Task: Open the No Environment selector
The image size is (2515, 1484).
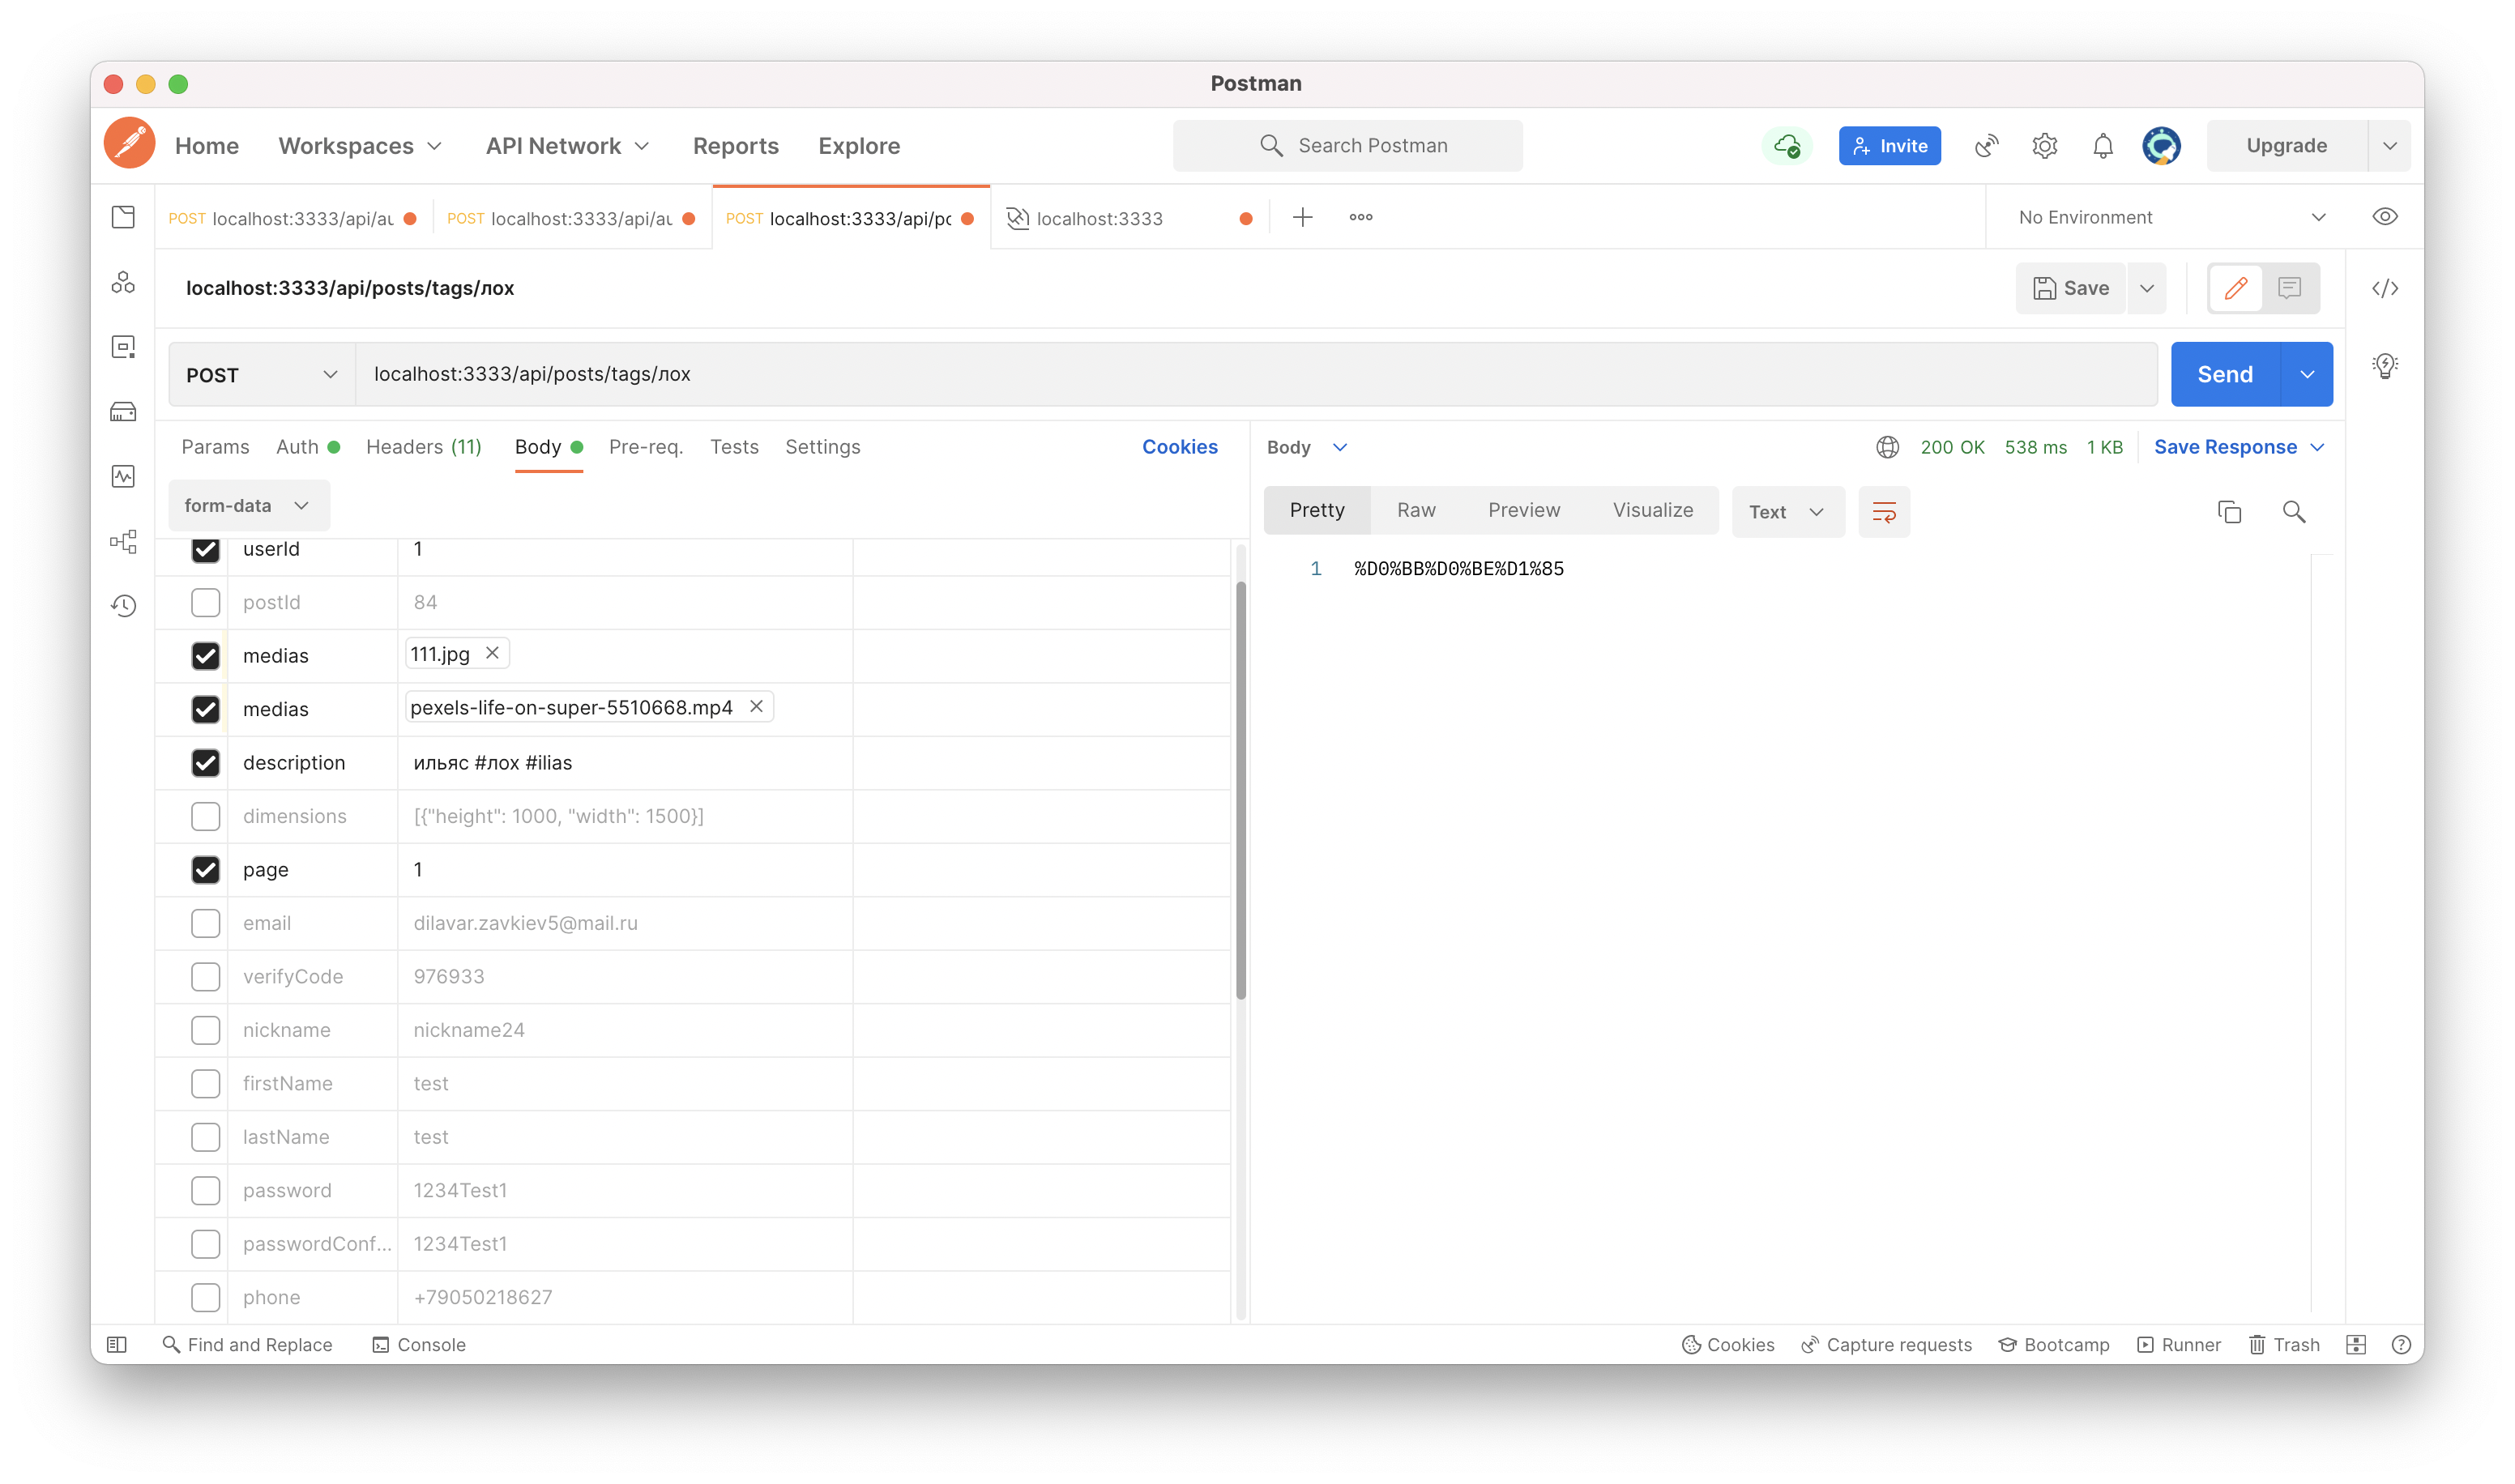Action: 2170,218
